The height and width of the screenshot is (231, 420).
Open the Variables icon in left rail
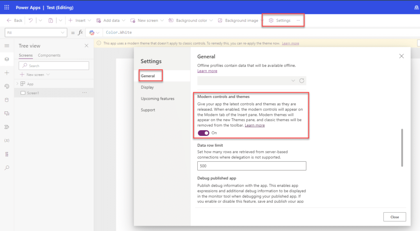pyautogui.click(x=7, y=140)
